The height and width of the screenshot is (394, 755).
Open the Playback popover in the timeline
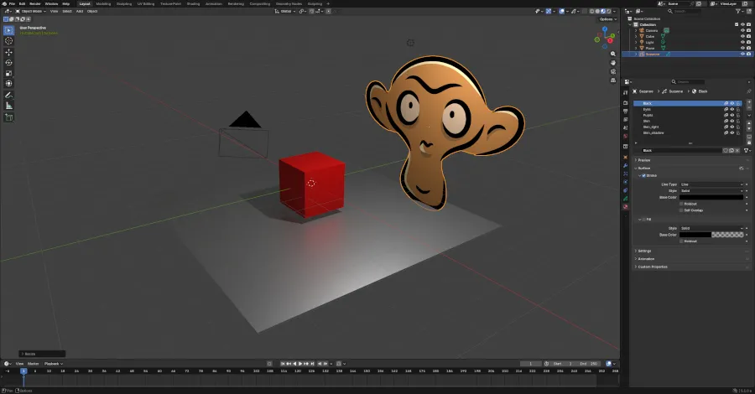(x=52, y=363)
